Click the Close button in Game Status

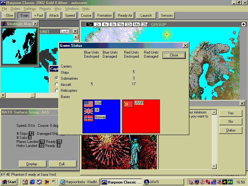[174, 55]
